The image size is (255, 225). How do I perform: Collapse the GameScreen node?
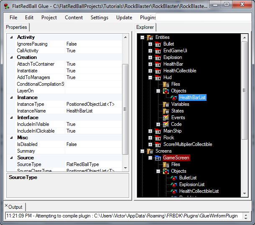tap(150, 158)
